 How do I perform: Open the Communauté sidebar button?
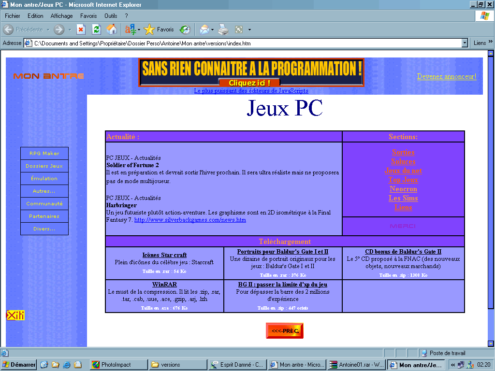point(44,204)
